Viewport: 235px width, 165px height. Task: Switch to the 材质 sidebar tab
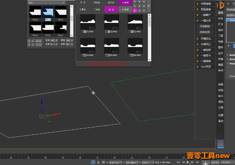tap(221, 18)
